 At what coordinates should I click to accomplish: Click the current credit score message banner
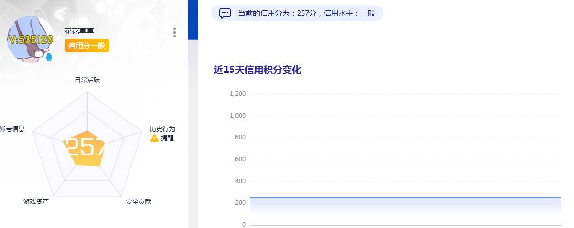[298, 14]
